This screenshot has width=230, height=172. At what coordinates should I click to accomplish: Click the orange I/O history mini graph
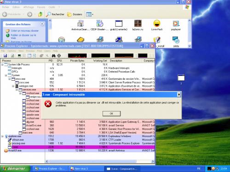124,55
